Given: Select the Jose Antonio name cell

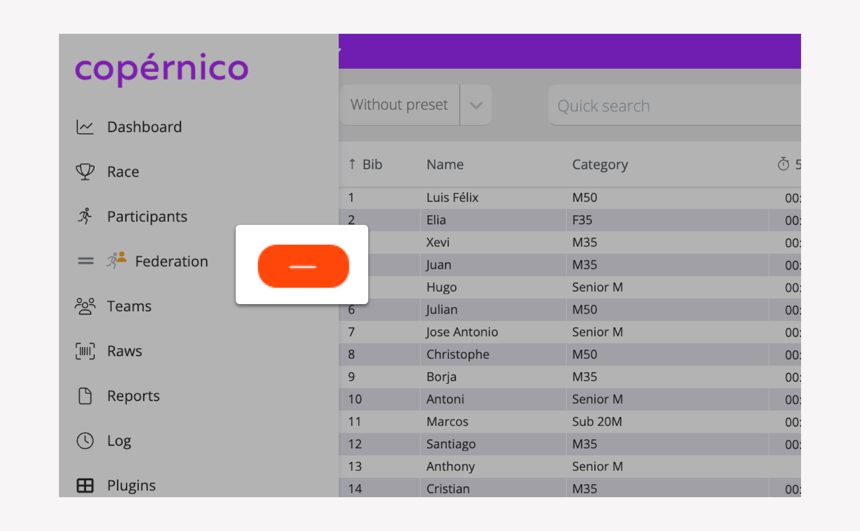Looking at the screenshot, I should point(493,332).
